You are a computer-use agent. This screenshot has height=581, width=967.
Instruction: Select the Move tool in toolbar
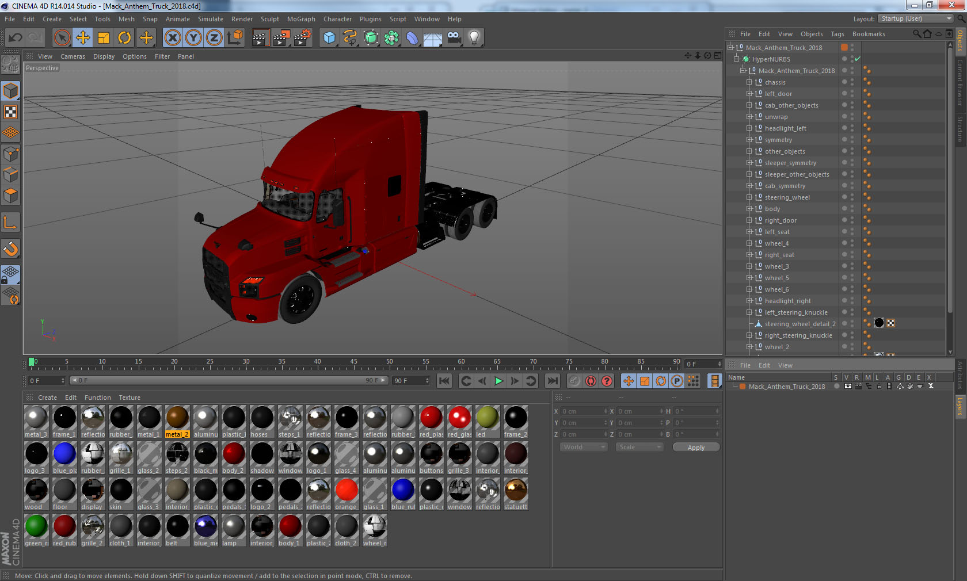[x=83, y=38]
